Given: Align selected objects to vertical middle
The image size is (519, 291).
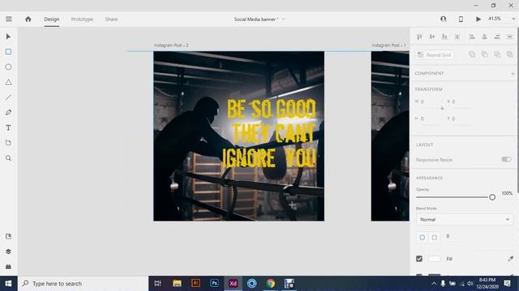Looking at the screenshot, I should (432, 36).
